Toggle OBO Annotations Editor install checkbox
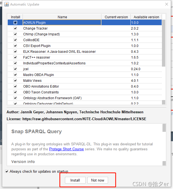This screenshot has height=189, width=173. click(x=15, y=86)
